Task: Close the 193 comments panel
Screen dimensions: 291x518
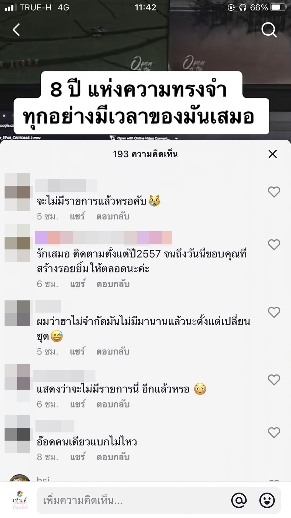Action: (x=273, y=154)
